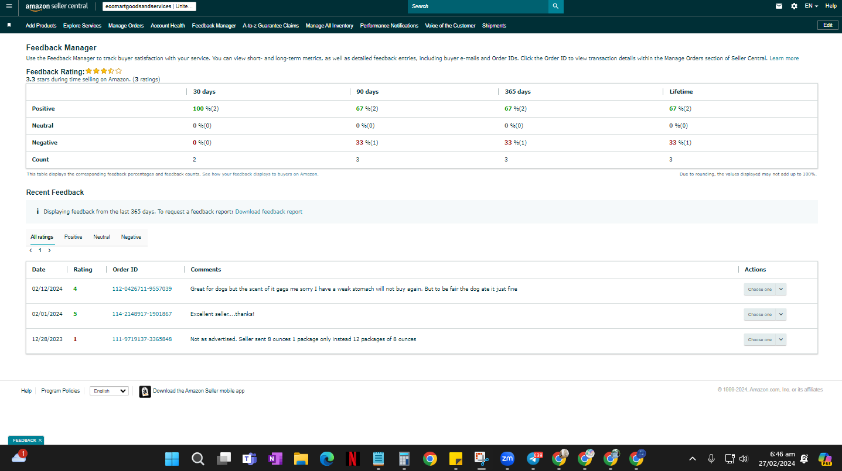Viewport: 842px width, 471px height.
Task: Select page number 1 in pagination
Action: pyautogui.click(x=40, y=250)
